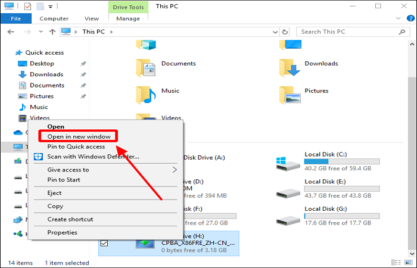This screenshot has width=417, height=268.
Task: Click the star icon beside Quick access
Action: click(18, 52)
